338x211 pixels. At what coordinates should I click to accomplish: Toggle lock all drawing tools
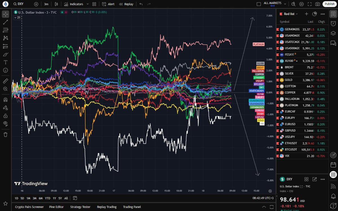(5, 115)
